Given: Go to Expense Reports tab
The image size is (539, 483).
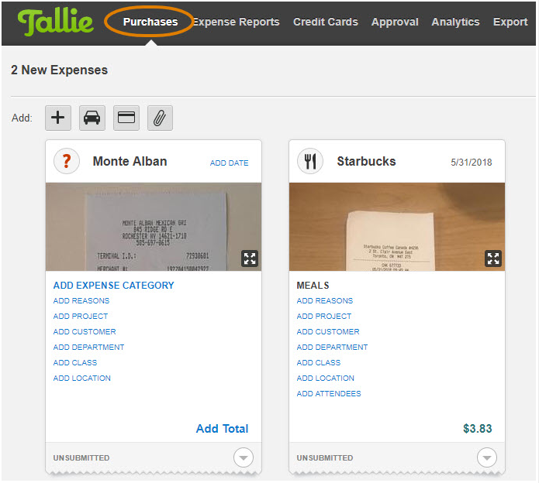Looking at the screenshot, I should click(236, 22).
